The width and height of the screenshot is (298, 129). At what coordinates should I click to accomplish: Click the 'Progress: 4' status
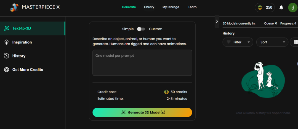(288, 23)
